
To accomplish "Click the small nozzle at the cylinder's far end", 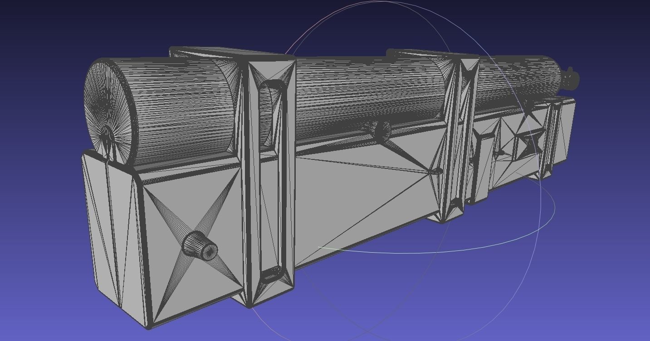I will click(571, 79).
